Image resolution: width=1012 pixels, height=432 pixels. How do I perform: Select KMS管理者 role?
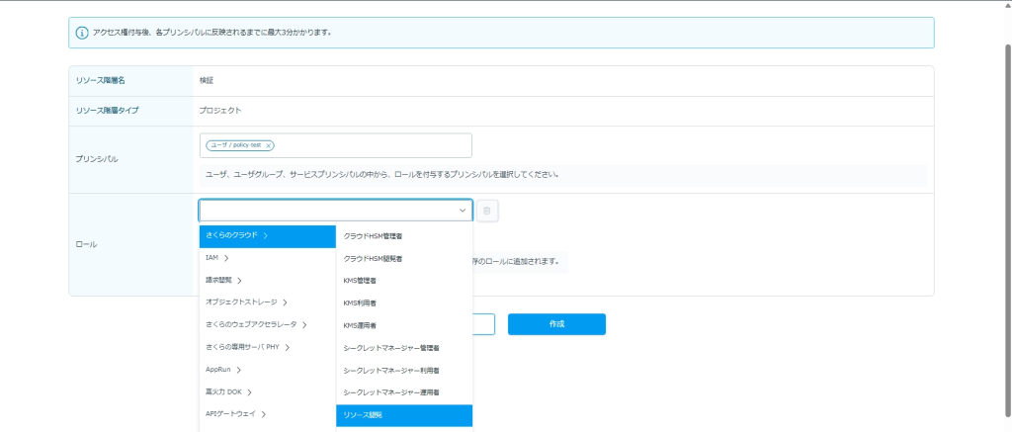pyautogui.click(x=404, y=281)
